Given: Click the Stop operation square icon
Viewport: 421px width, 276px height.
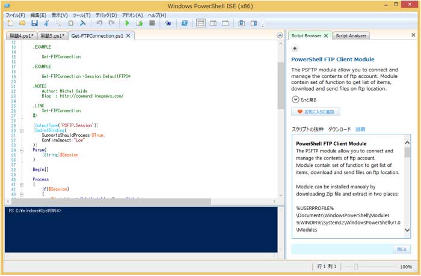Looking at the screenshot, I should click(152, 23).
